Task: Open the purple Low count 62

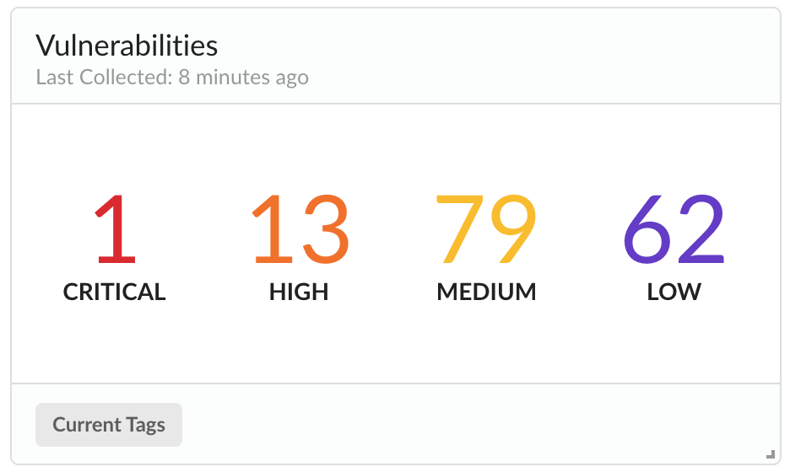Action: [x=674, y=229]
